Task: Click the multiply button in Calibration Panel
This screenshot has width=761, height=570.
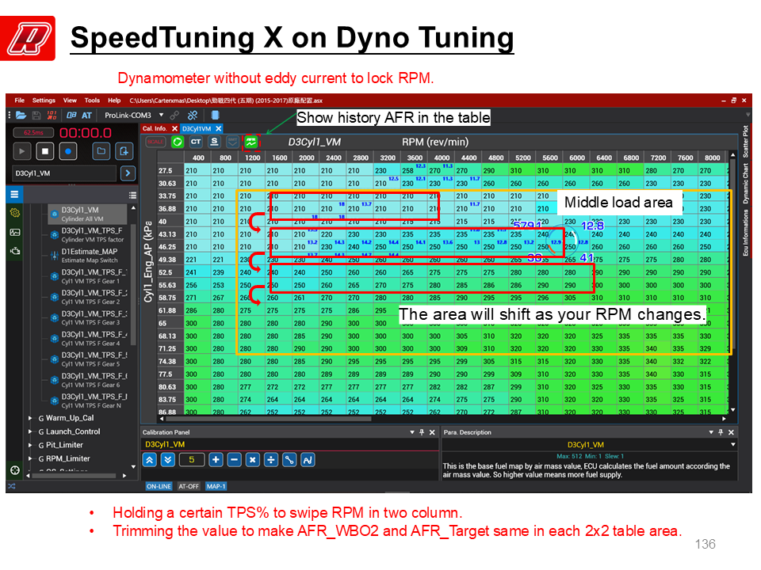Action: click(x=252, y=459)
